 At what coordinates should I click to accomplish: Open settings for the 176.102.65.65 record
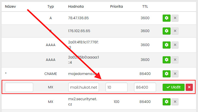point(166,31)
